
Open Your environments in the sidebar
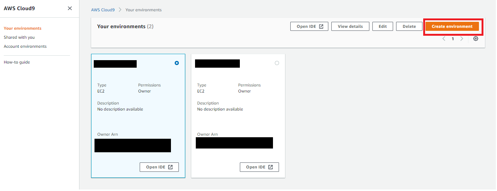pyautogui.click(x=23, y=28)
